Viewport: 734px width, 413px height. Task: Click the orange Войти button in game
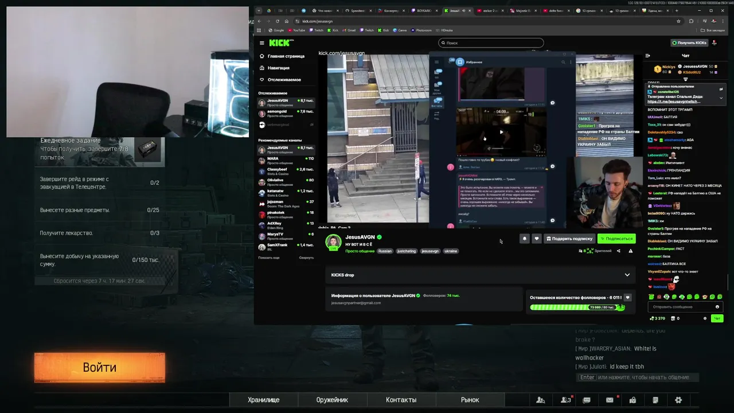click(100, 368)
